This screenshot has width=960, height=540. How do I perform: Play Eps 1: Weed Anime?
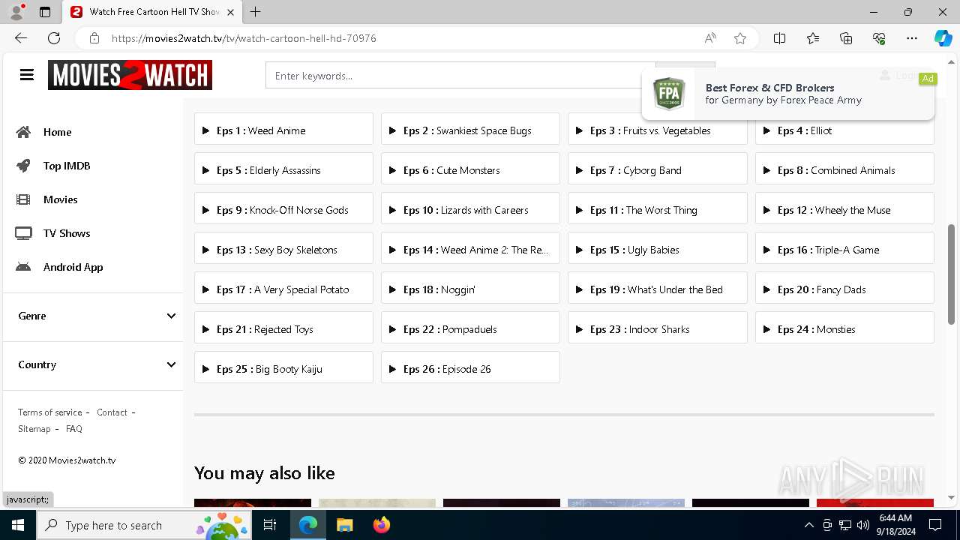(x=283, y=130)
